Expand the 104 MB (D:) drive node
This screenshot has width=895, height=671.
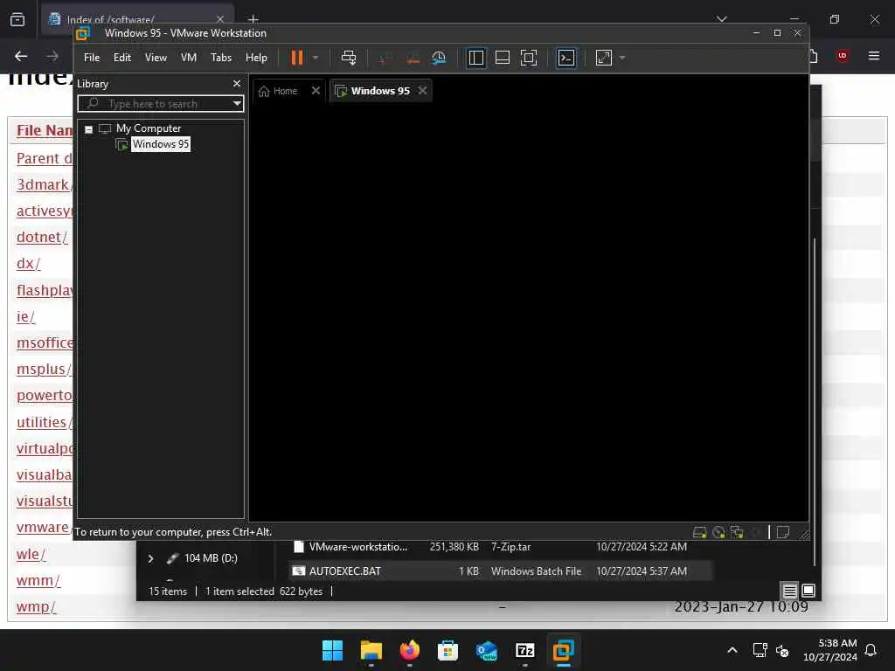[x=150, y=558]
